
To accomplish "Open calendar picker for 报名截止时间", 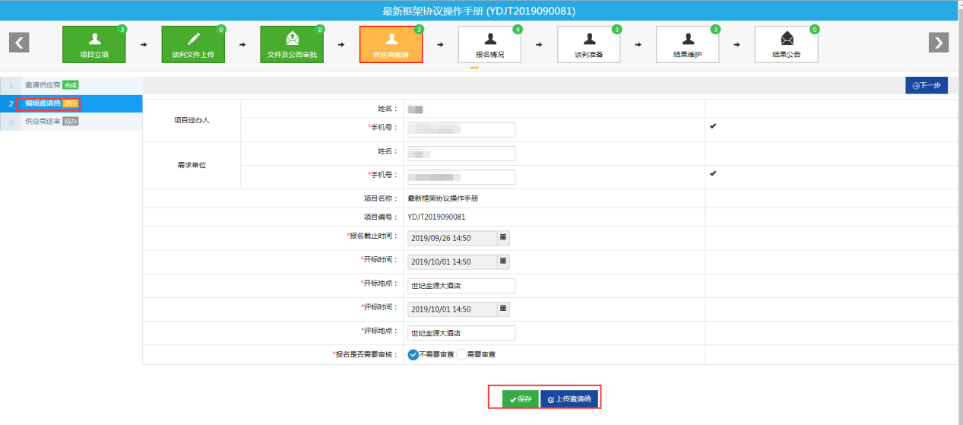I will [x=503, y=238].
